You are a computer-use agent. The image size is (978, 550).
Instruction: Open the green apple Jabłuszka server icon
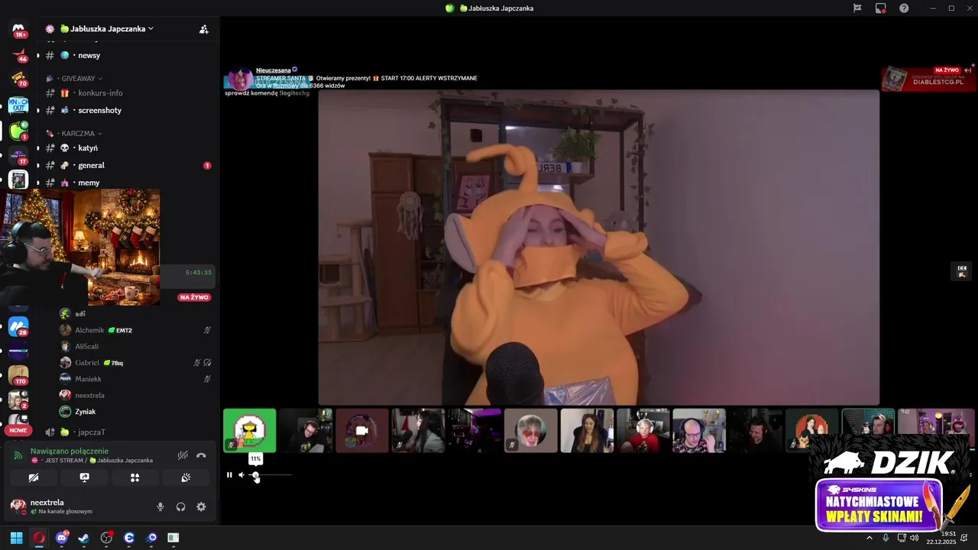click(x=18, y=131)
